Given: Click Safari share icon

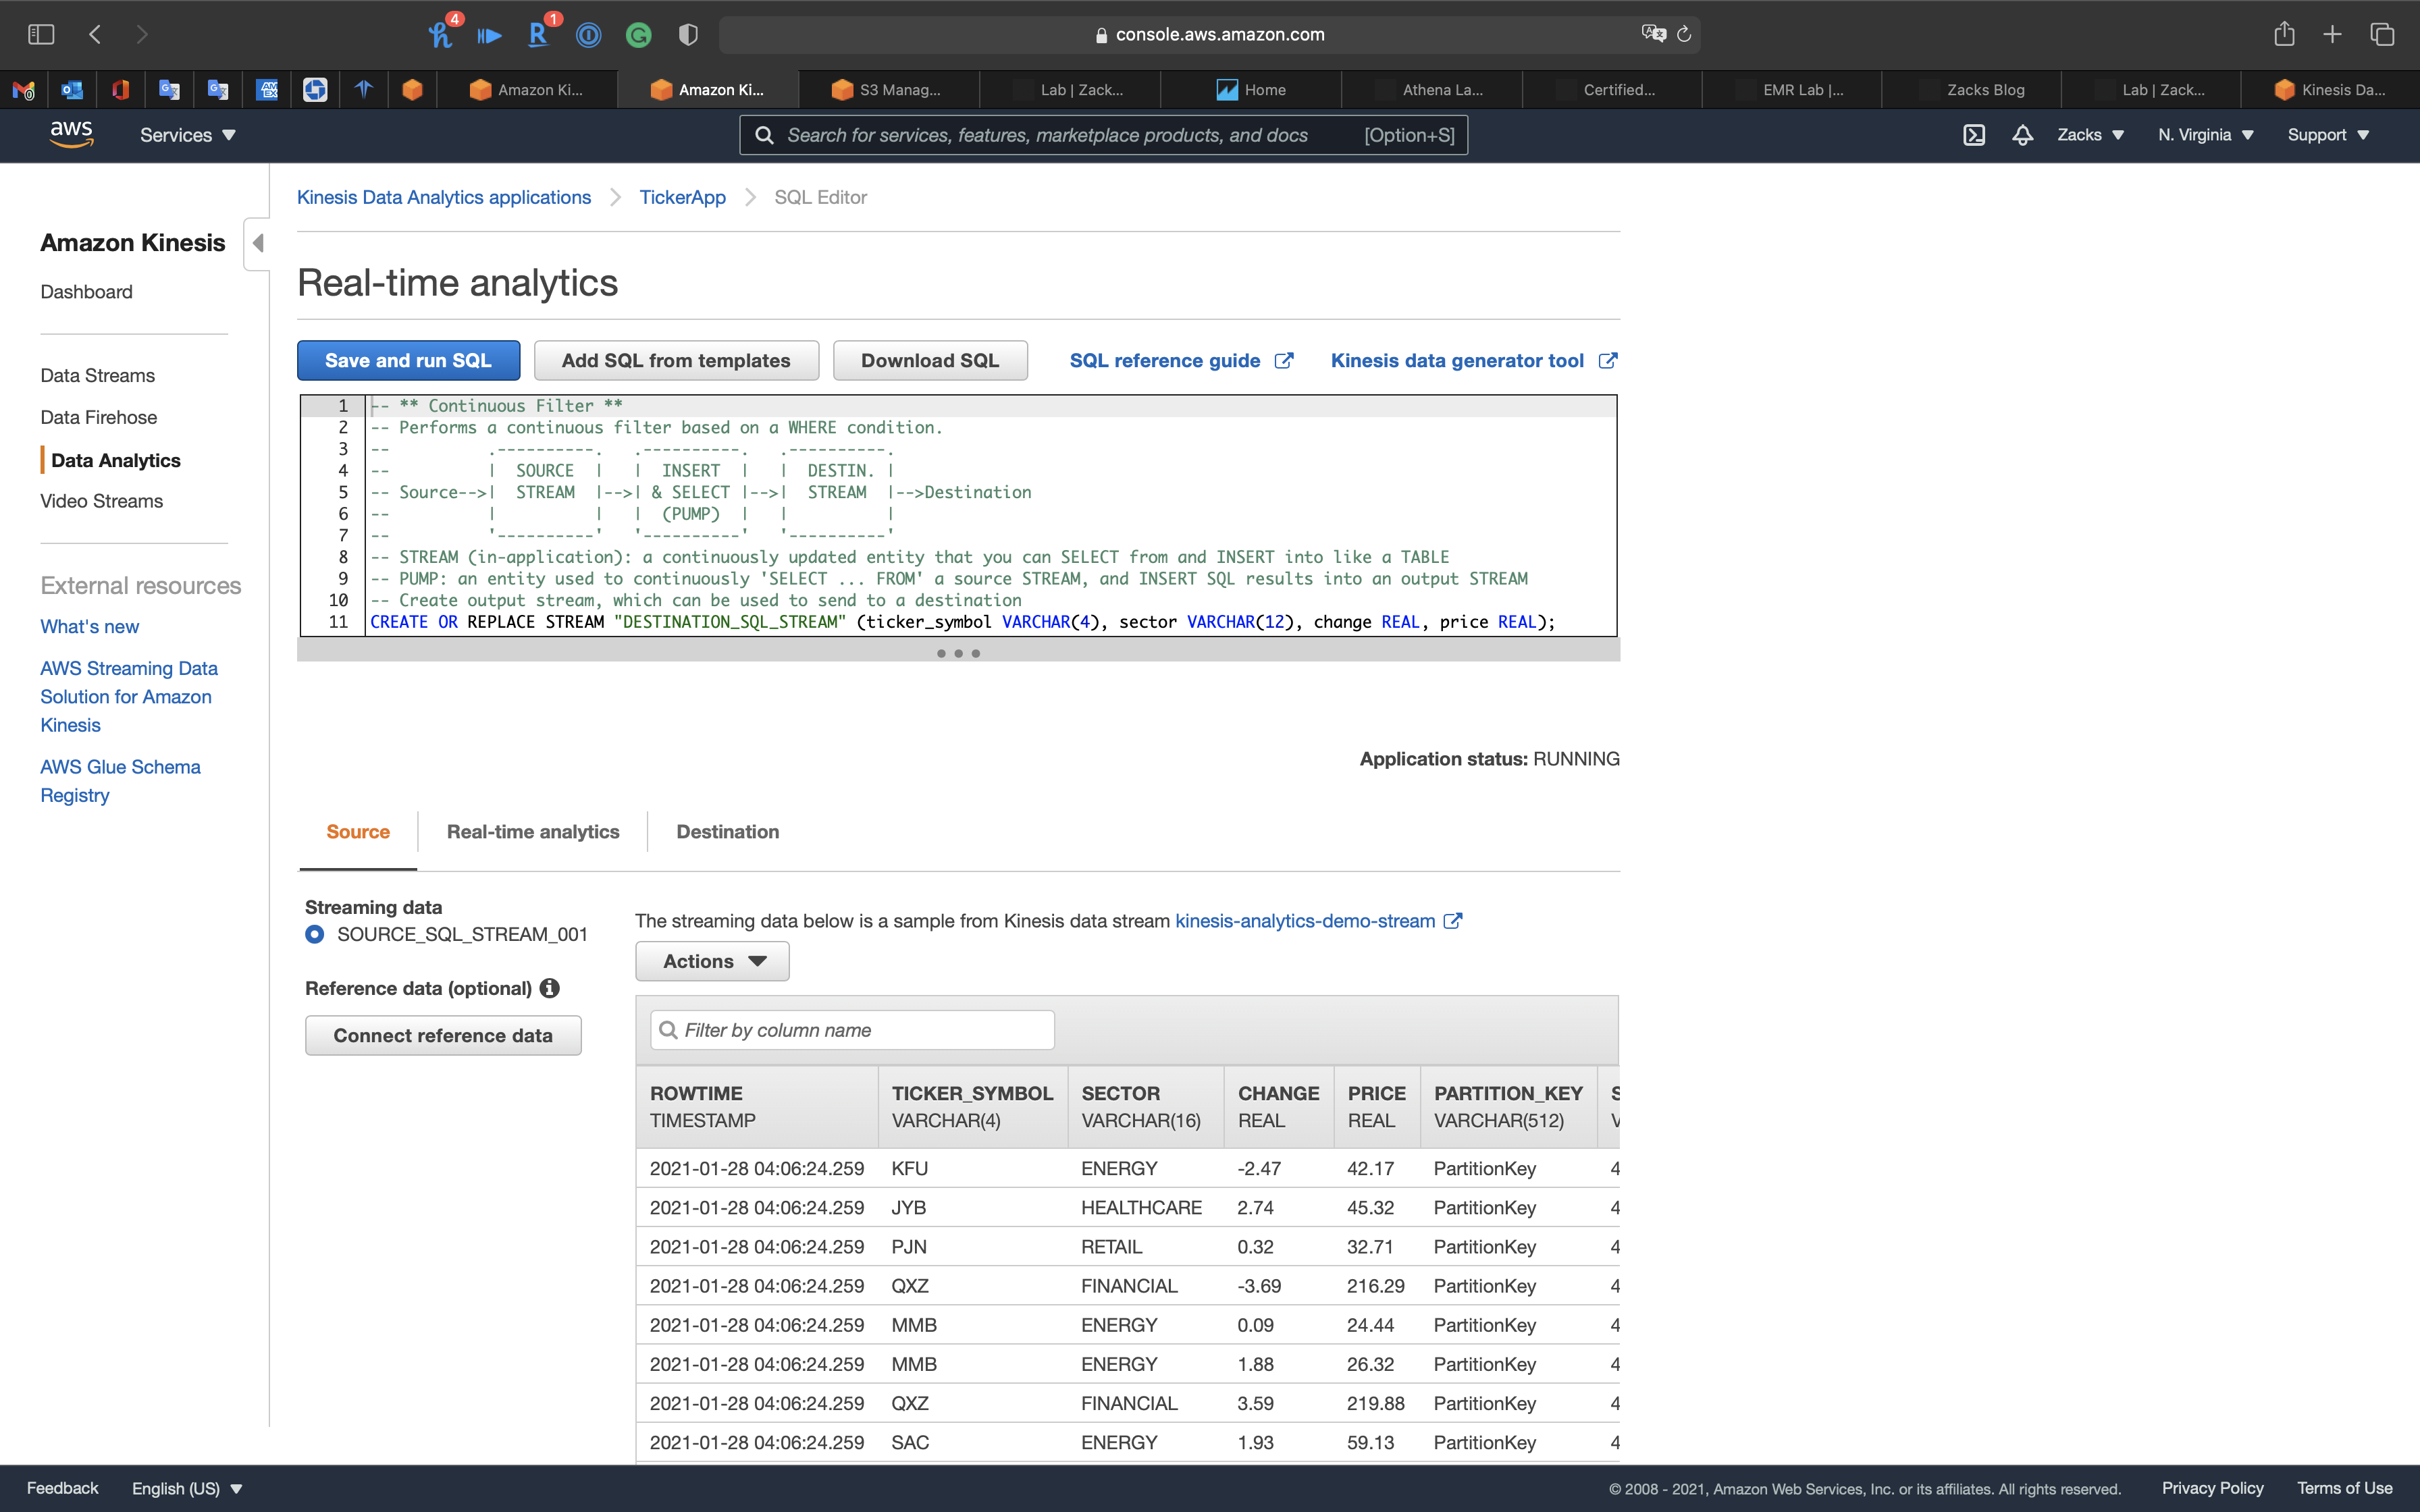Looking at the screenshot, I should point(2283,34).
